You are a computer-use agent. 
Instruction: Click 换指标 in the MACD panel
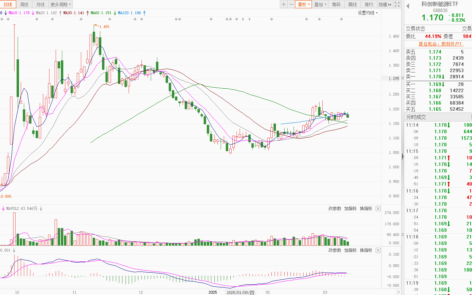click(x=366, y=250)
